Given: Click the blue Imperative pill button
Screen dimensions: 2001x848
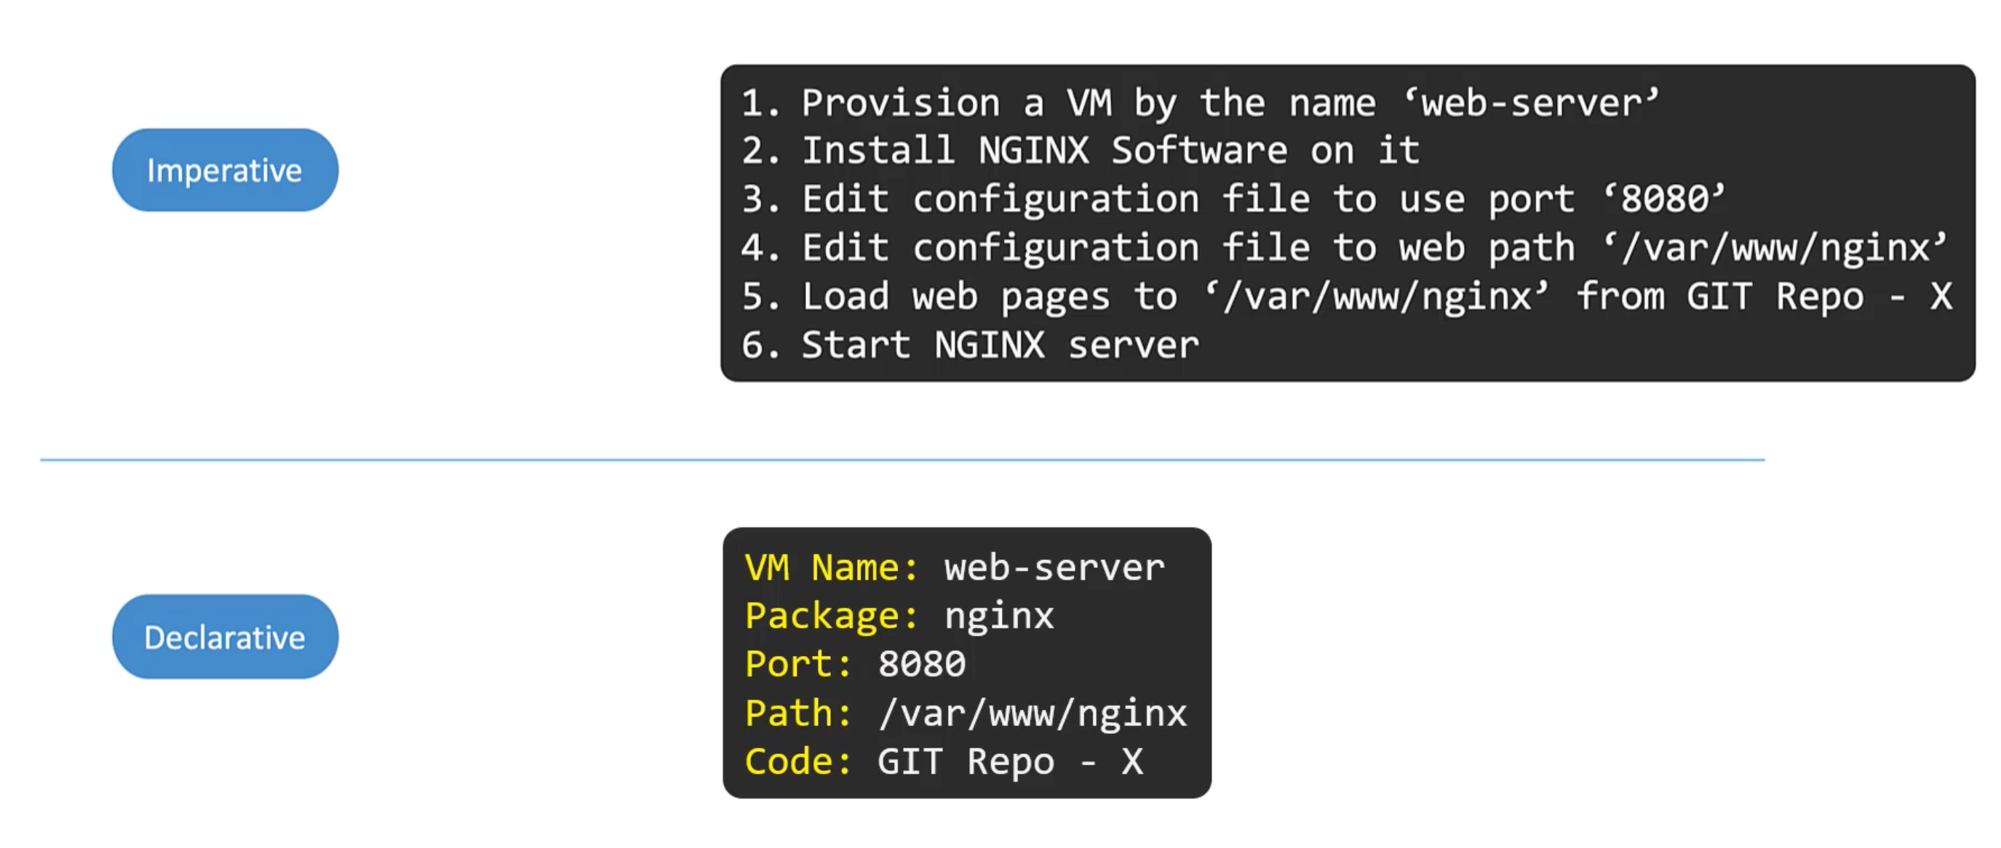Looking at the screenshot, I should point(226,170).
